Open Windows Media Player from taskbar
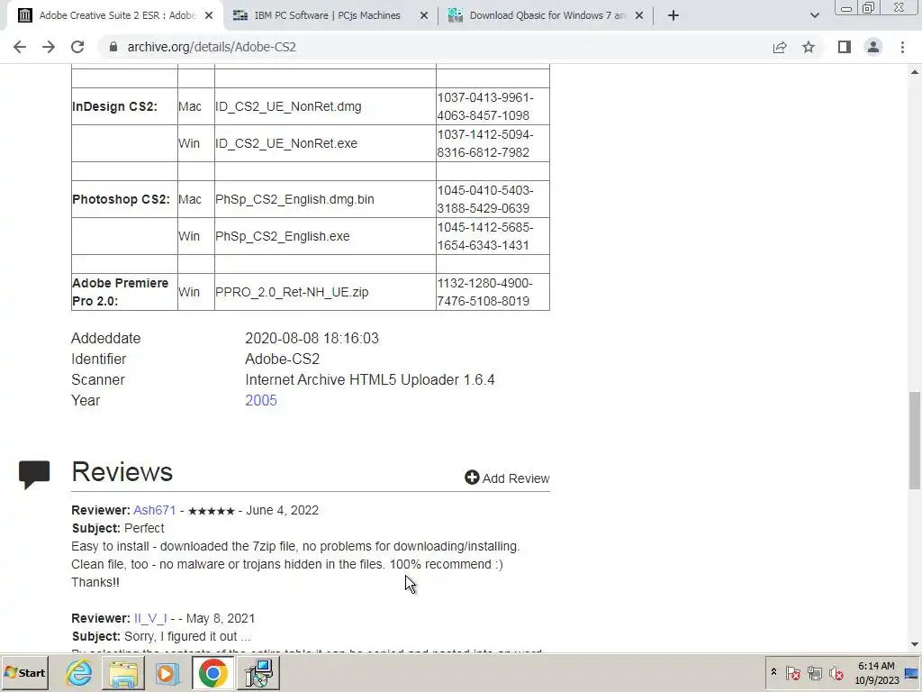 coord(167,673)
